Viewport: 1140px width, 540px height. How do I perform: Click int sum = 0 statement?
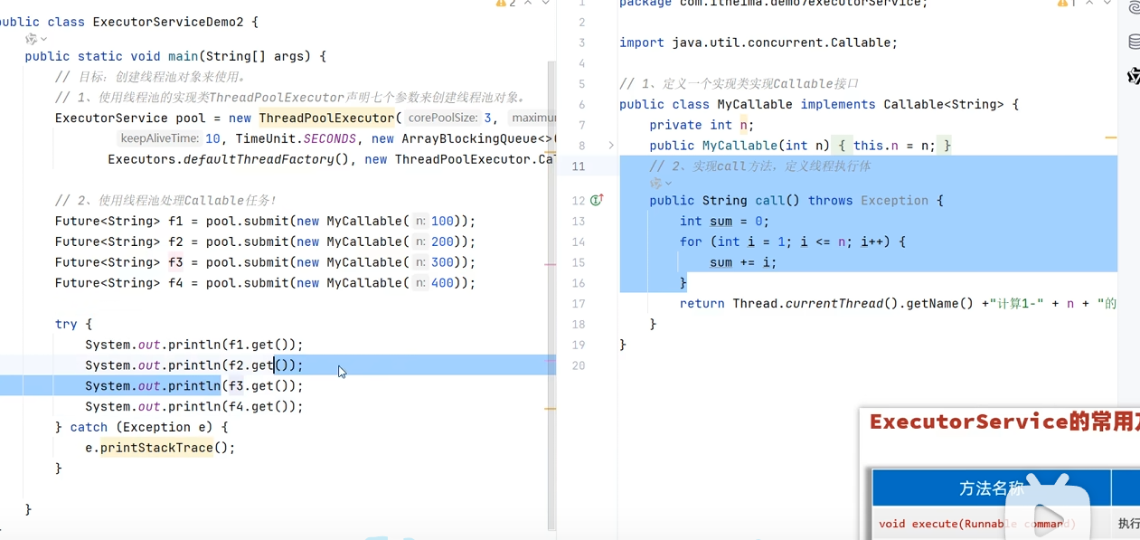coord(724,221)
